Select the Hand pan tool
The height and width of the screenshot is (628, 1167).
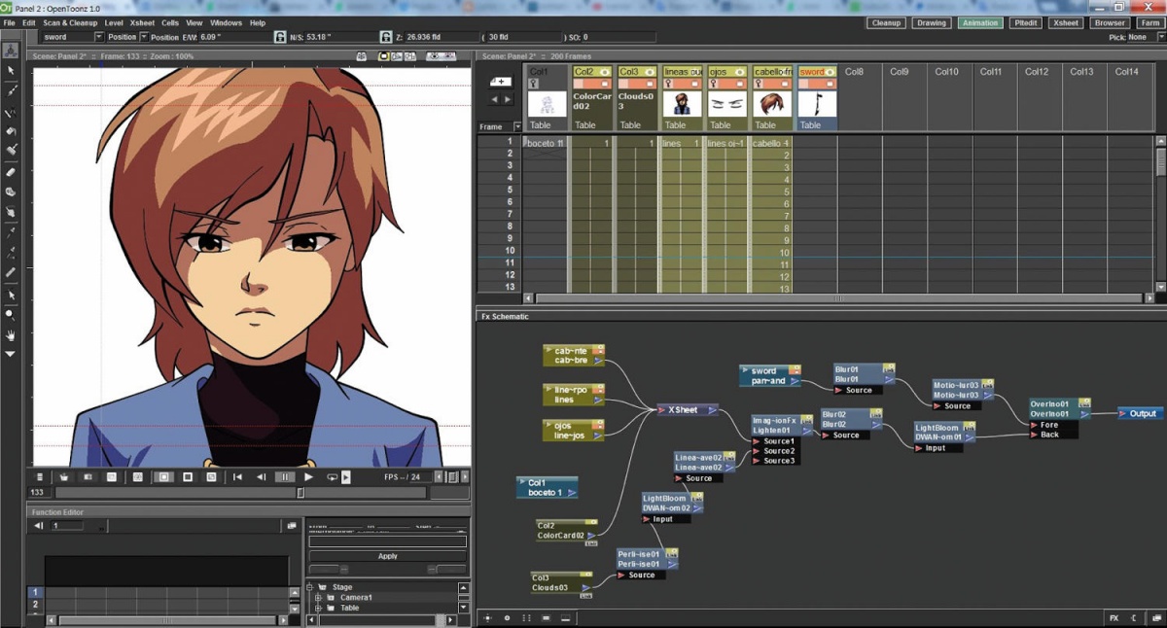point(11,335)
